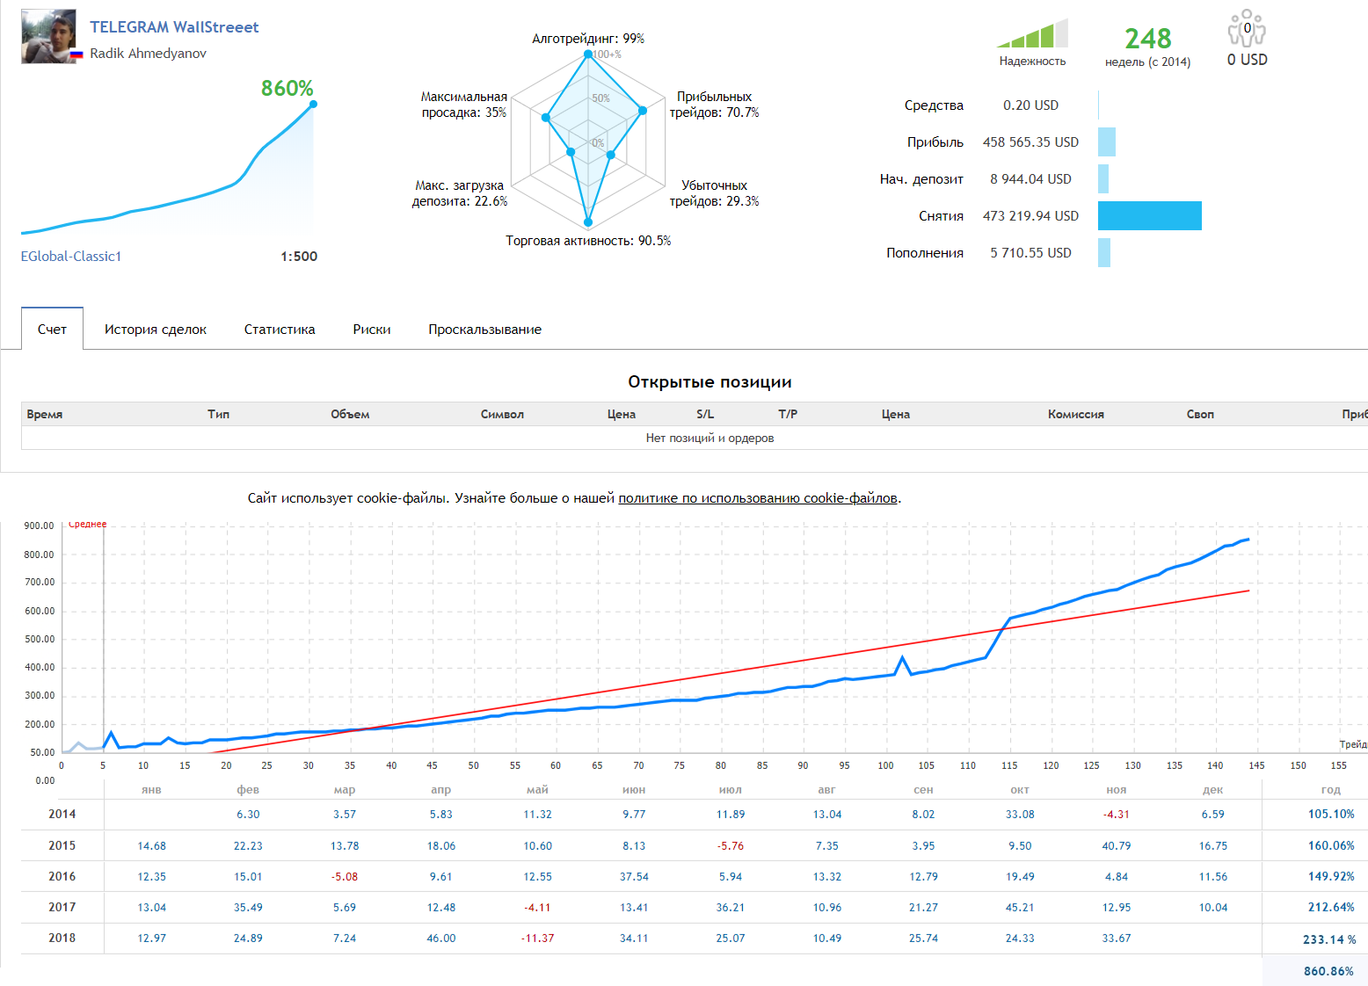
Task: Click the 2016 yearly total 149.92%
Action: 1331,877
